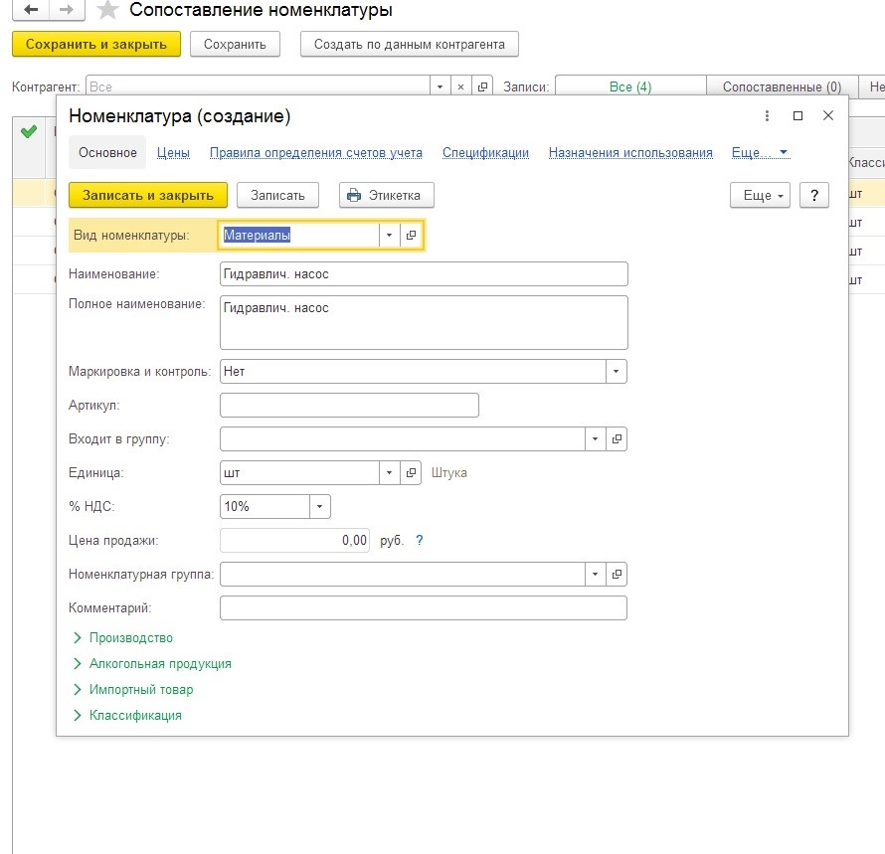Image resolution: width=885 pixels, height=854 pixels.
Task: Open the Назначения использования tab link
Action: point(630,152)
